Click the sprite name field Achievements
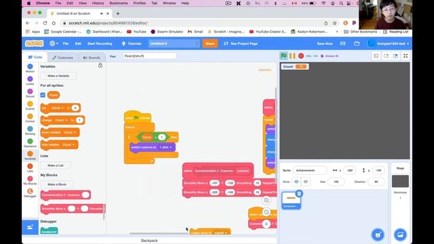Screen dimensions: 434x244 [x=310, y=170]
